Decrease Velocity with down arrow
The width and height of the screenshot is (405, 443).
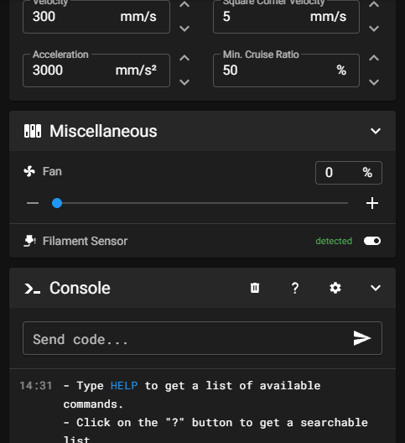(x=184, y=29)
